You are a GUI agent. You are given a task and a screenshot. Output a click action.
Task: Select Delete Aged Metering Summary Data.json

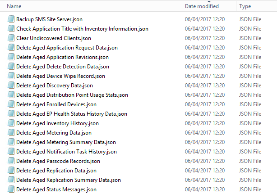[x=66, y=142]
